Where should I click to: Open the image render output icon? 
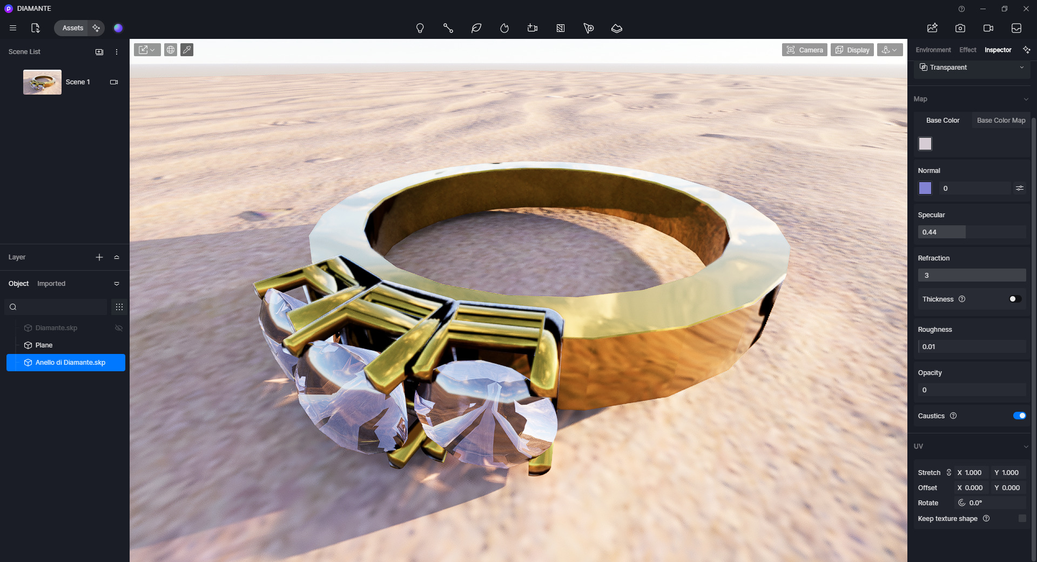tap(932, 28)
